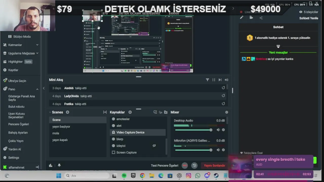Start recording with the REC button
The image size is (324, 182).
pyautogui.click(x=185, y=166)
